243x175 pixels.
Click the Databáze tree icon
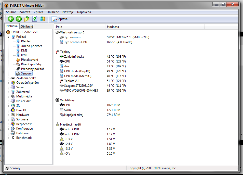click(13, 133)
